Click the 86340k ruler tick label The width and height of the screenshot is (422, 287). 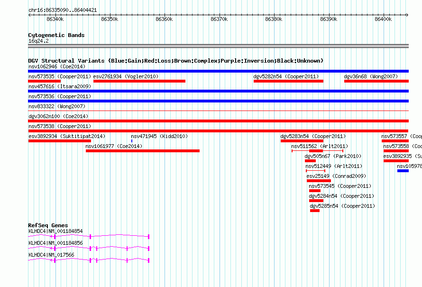pyautogui.click(x=55, y=19)
